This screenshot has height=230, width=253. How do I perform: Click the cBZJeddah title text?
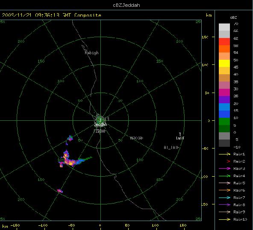(x=126, y=5)
